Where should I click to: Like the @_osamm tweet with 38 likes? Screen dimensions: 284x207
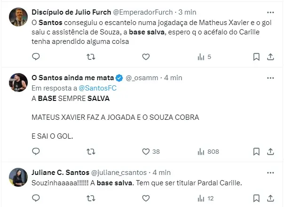coord(146,151)
